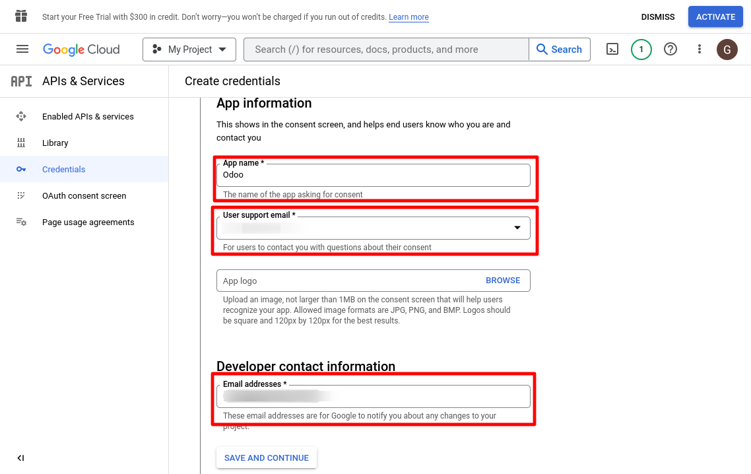Open the three-dot more options menu
The width and height of the screenshot is (751, 474).
700,50
